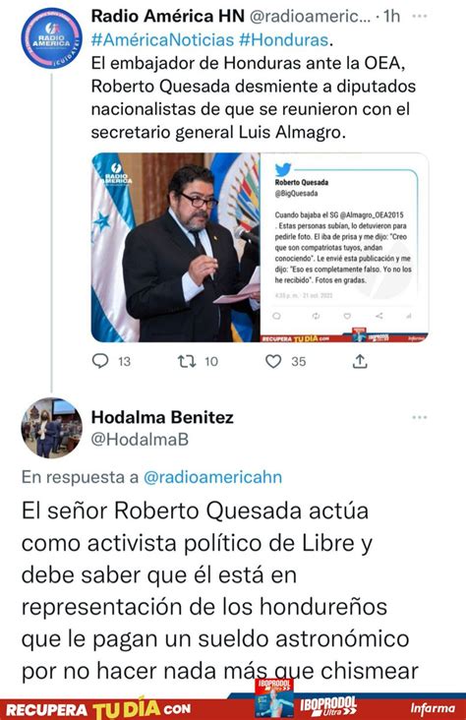Screen dimensions: 466x720
Task: Follow the @radioamericahn mention link
Action: 212,477
